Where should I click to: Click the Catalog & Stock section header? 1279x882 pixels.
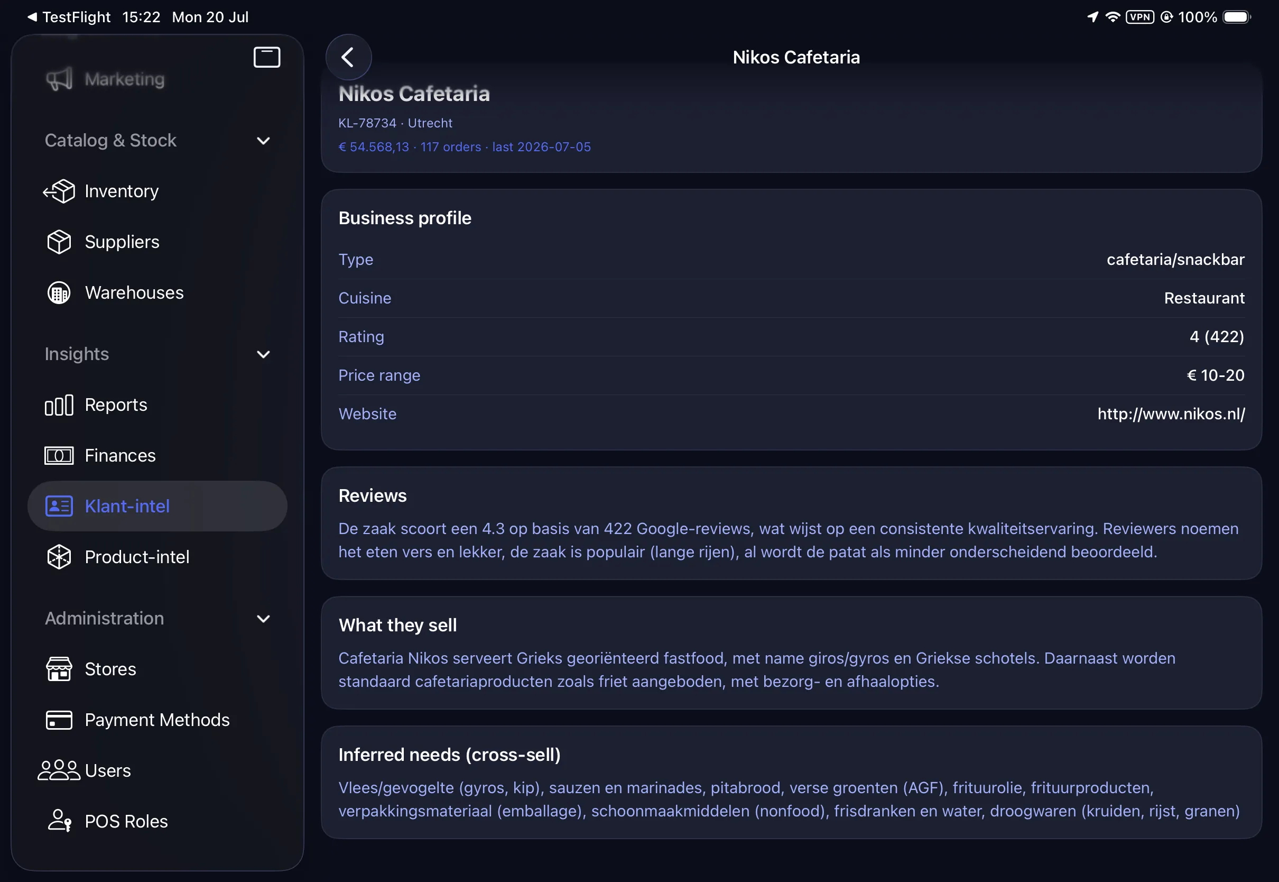pyautogui.click(x=110, y=140)
